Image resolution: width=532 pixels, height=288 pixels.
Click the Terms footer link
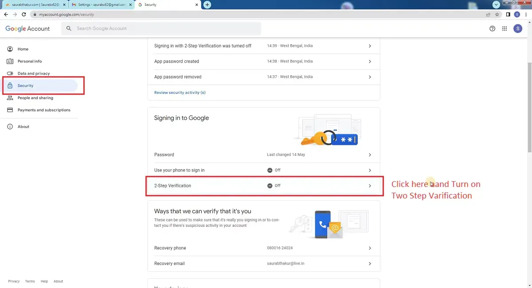coord(30,281)
